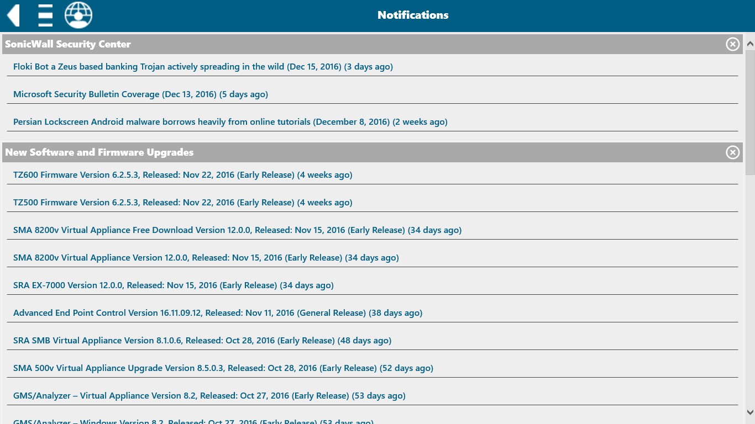Open the SRA EX-7000 Version 12.0.0 release
Image resolution: width=755 pixels, height=424 pixels.
(174, 285)
